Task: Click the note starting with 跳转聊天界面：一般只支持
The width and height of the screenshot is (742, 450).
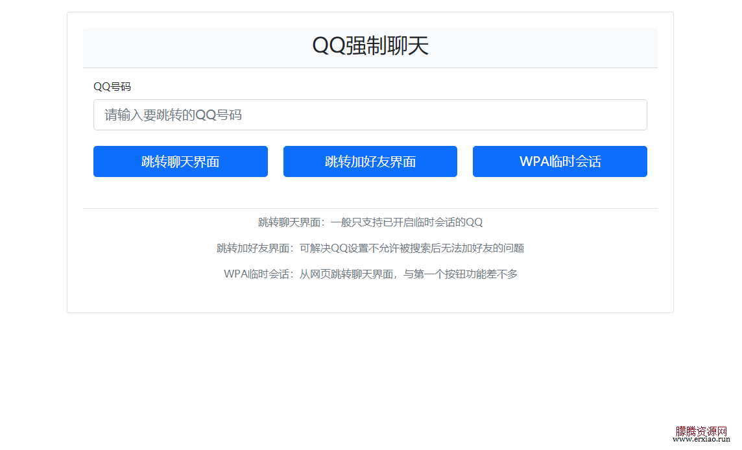Action: [370, 222]
